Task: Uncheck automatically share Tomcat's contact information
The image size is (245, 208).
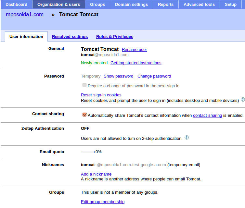Action: [x=84, y=115]
